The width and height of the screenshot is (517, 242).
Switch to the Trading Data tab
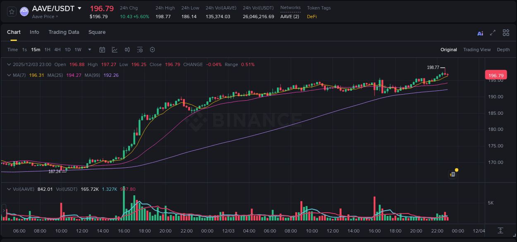click(x=64, y=32)
